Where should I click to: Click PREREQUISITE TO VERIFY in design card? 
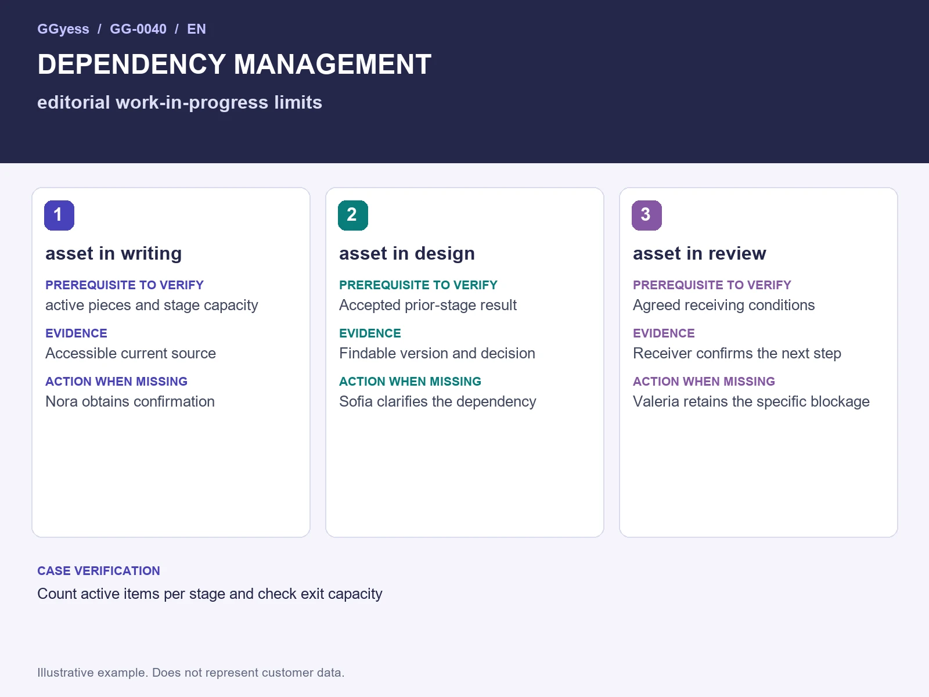coord(418,285)
